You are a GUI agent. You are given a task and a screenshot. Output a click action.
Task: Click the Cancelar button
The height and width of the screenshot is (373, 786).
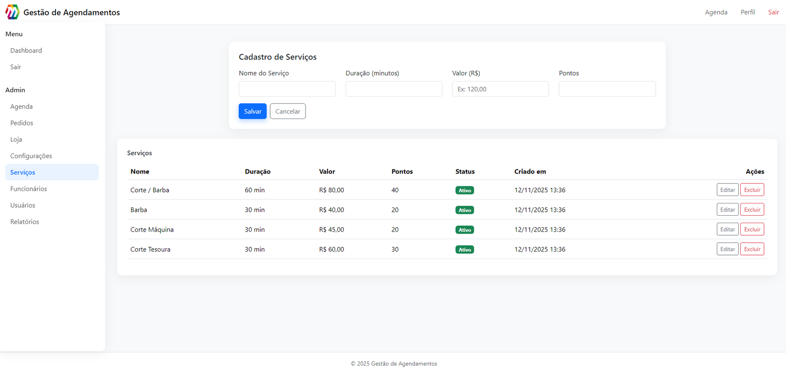(287, 112)
